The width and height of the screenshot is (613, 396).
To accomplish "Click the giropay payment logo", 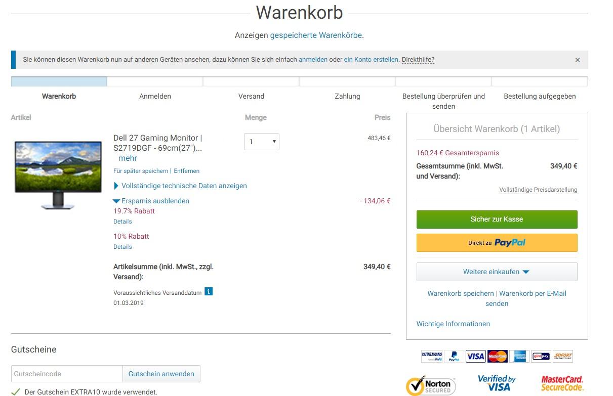I will tap(541, 357).
